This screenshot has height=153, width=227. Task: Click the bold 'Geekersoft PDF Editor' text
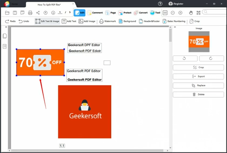click(x=85, y=79)
